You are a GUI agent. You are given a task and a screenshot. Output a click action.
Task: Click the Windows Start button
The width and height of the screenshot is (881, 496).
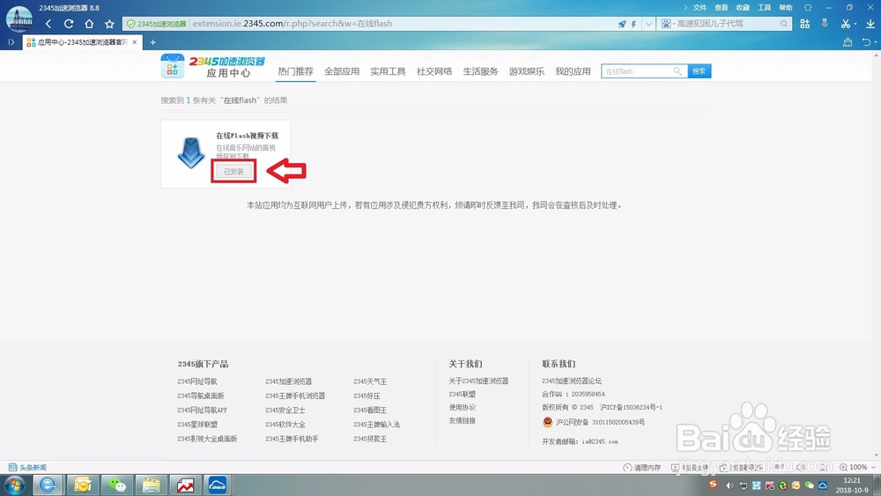click(x=14, y=485)
